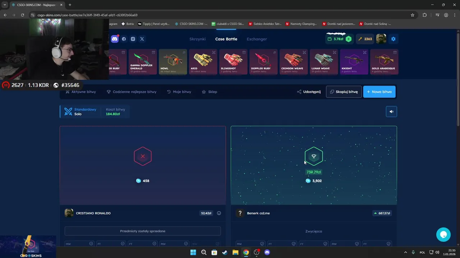Toggle the battle sound speaker button

point(391,111)
